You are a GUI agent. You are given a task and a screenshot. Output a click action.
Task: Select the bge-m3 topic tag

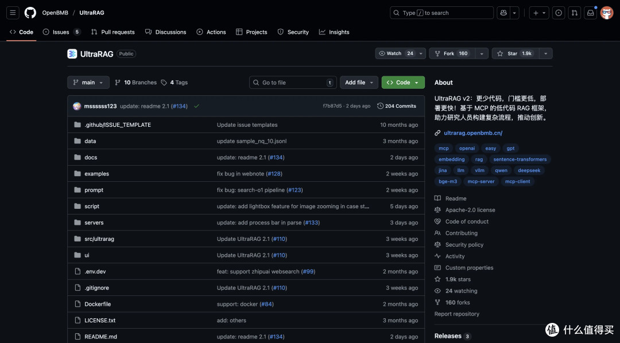point(448,181)
